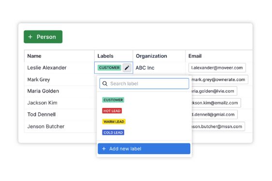Click the CUSTOMER tag in Leslie's row
The width and height of the screenshot is (272, 181).
click(109, 68)
